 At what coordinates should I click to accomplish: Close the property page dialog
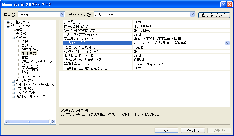pos(229,4)
